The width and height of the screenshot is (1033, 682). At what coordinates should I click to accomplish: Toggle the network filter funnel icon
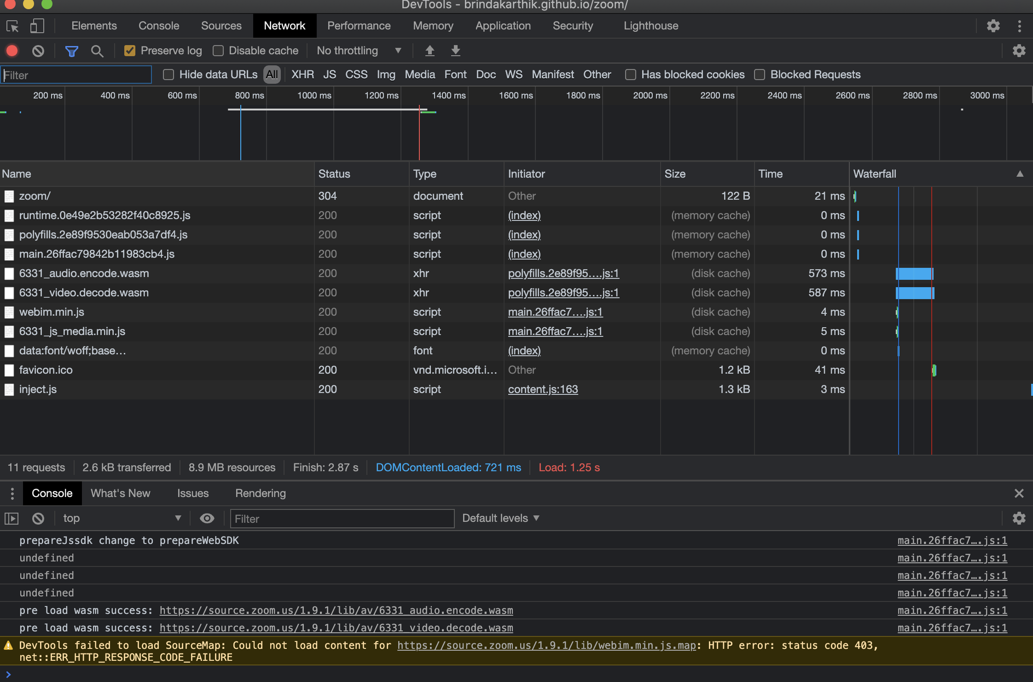click(x=71, y=51)
